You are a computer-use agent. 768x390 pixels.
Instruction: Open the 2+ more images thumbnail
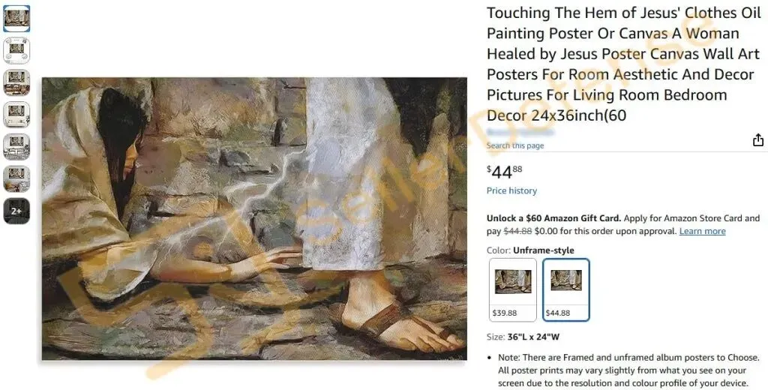pos(16,211)
